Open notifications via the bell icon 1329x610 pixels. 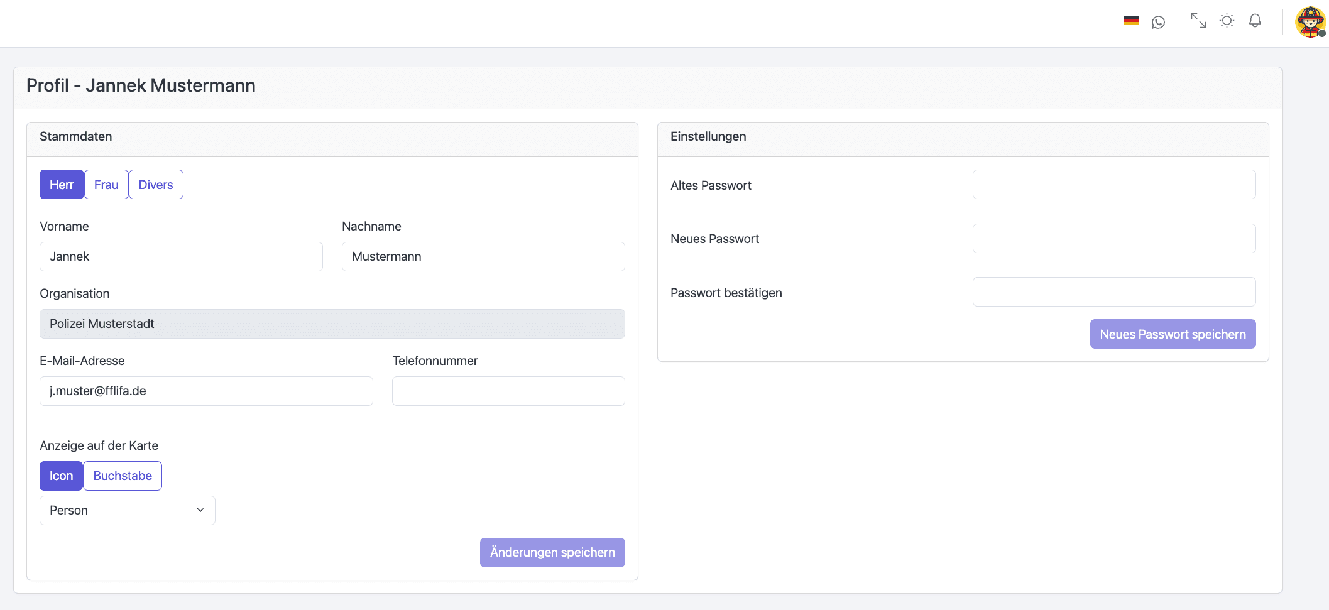pyautogui.click(x=1255, y=21)
